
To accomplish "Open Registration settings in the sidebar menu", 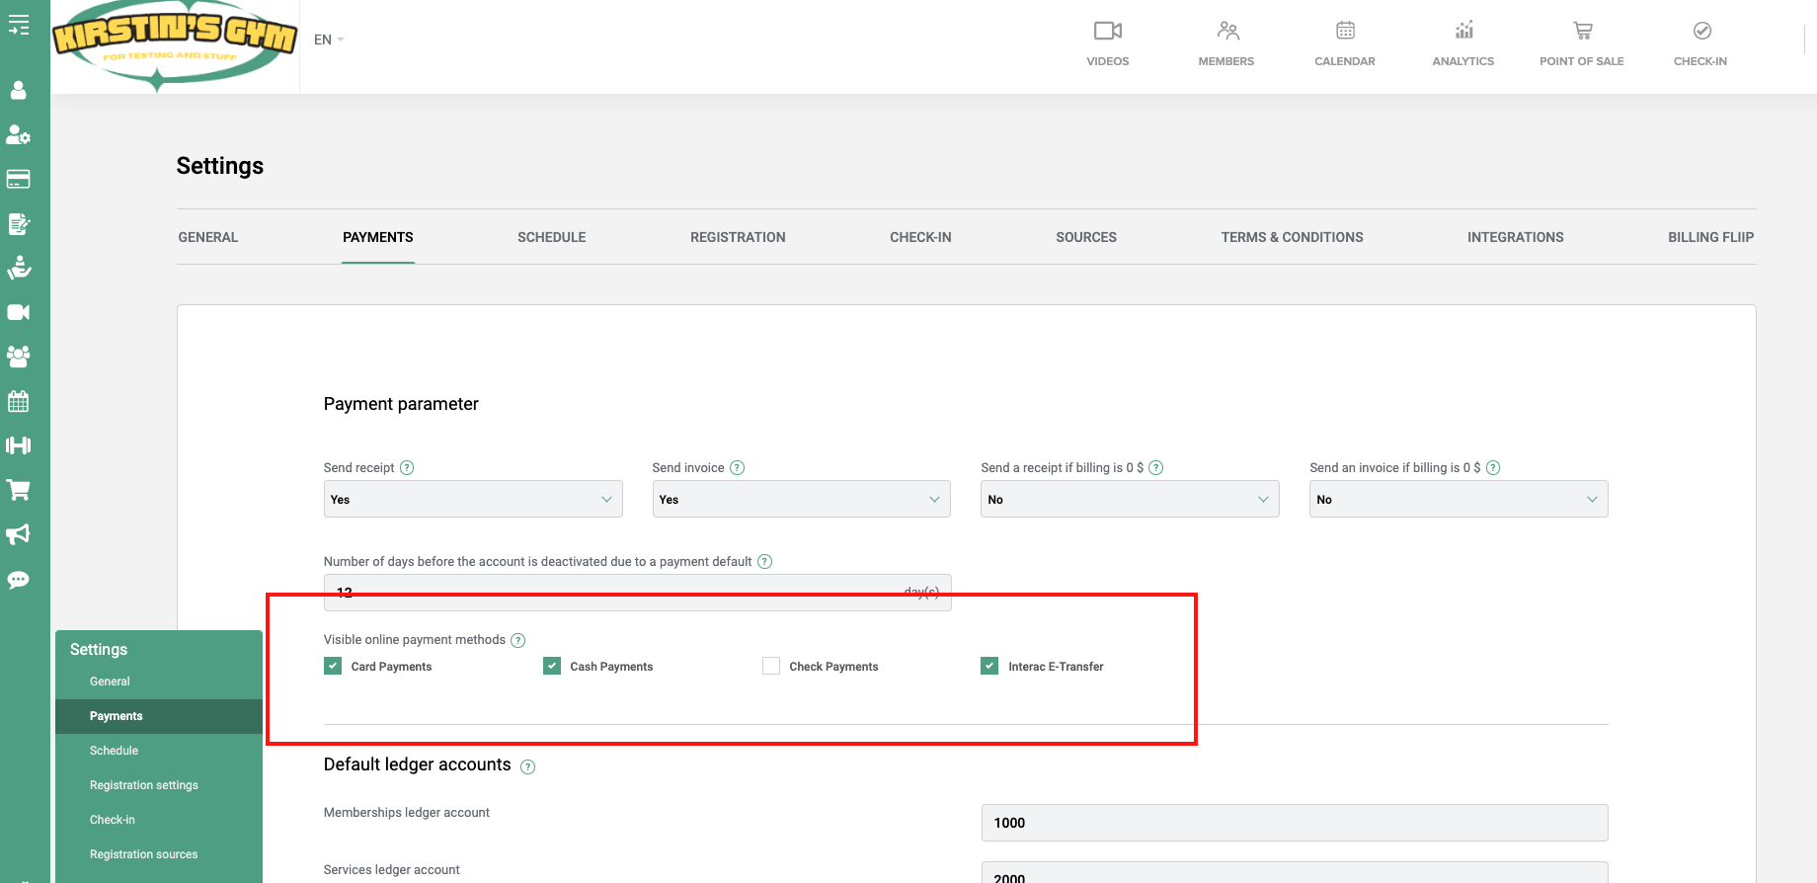I will tap(144, 785).
